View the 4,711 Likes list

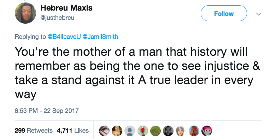[x=73, y=131]
